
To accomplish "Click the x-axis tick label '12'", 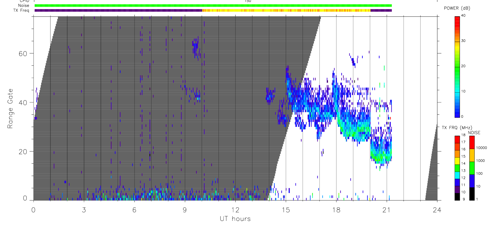I will 235,210.
